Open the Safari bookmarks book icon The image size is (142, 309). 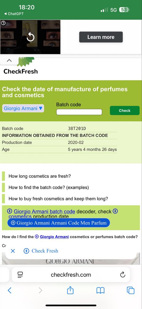(x=100, y=290)
